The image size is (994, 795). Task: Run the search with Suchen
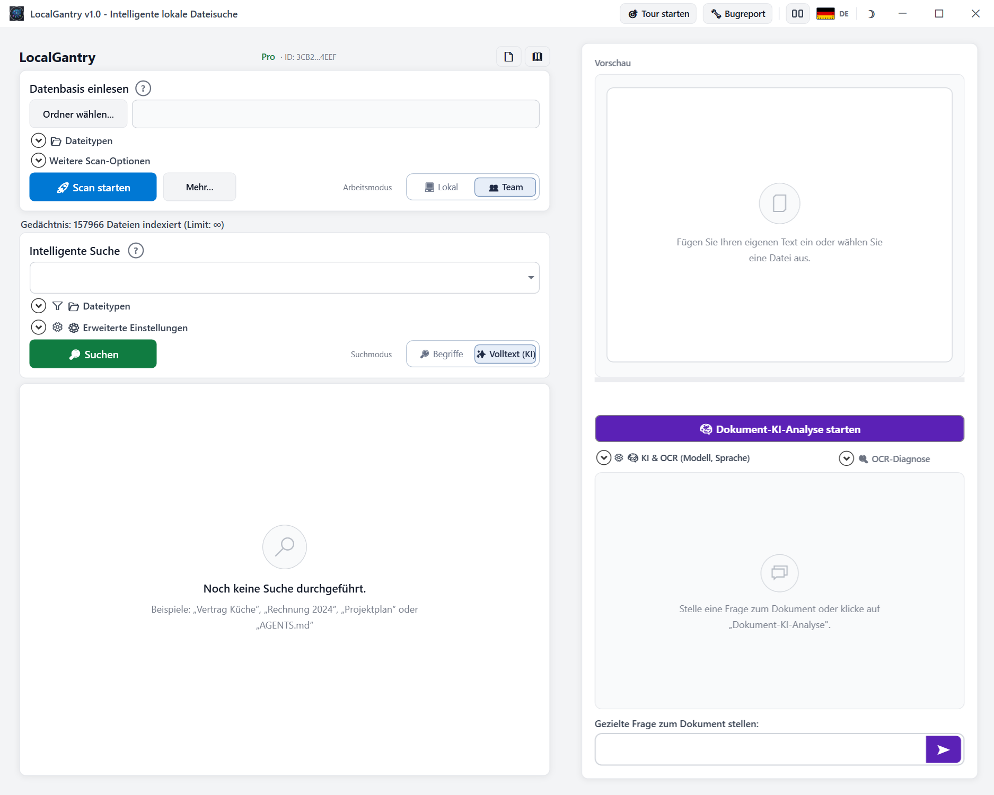coord(93,354)
